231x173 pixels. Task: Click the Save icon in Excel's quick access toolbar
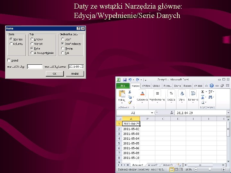[125, 80]
